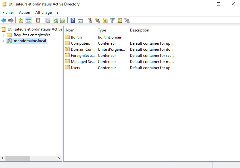This screenshot has width=240, height=168.
Task: Refresh the view with green arrow icon
Action: pyautogui.click(x=56, y=20)
